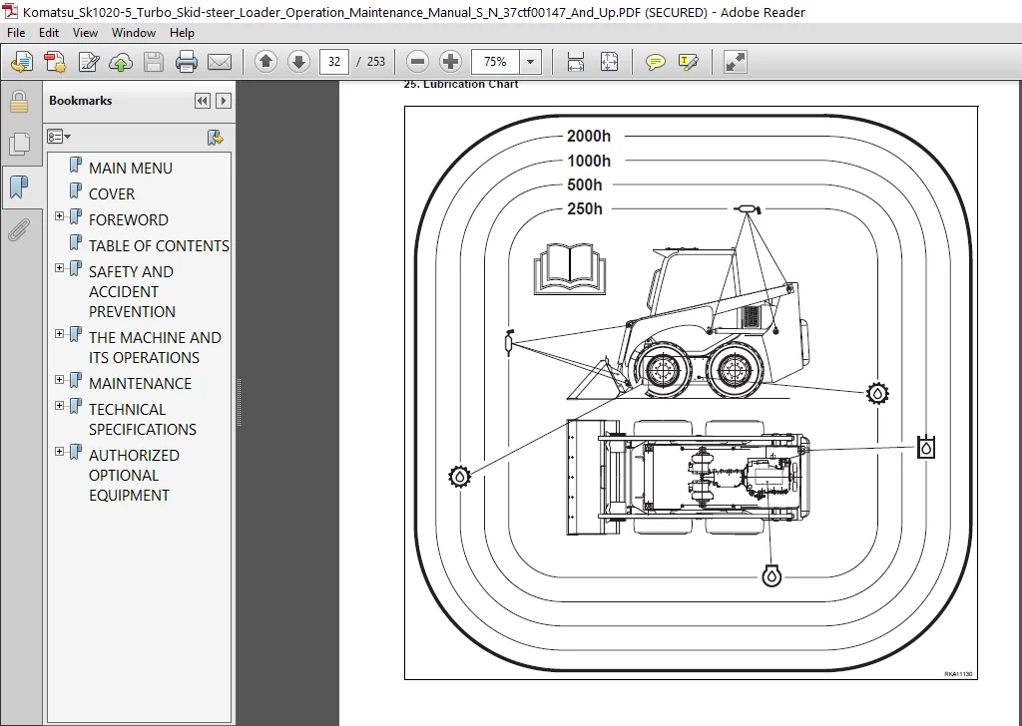Screen dimensions: 1022x726
Task: Open the Help menu
Action: coord(182,33)
